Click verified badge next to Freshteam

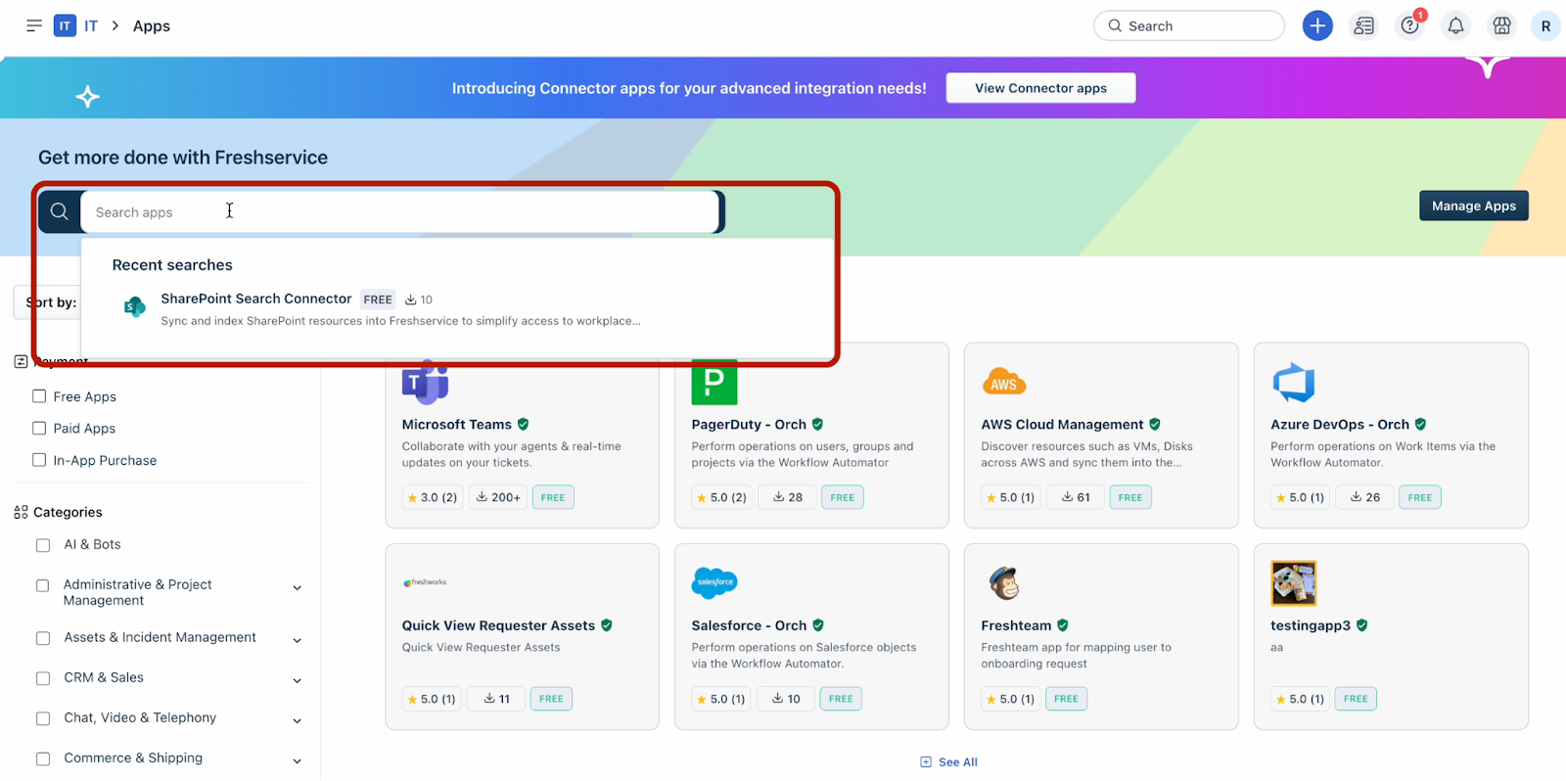pyautogui.click(x=1063, y=625)
